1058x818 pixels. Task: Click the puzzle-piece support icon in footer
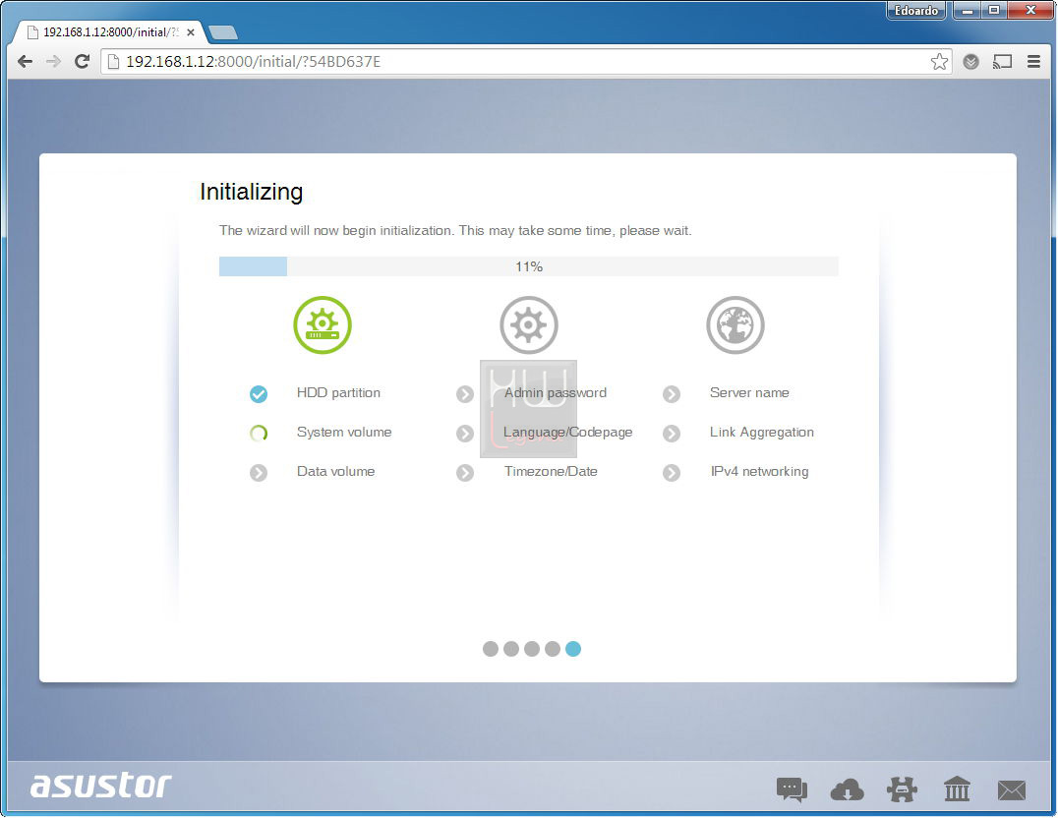pos(902,789)
